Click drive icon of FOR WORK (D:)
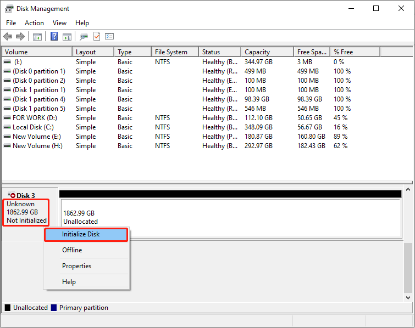This screenshot has height=328, width=415. [7, 118]
